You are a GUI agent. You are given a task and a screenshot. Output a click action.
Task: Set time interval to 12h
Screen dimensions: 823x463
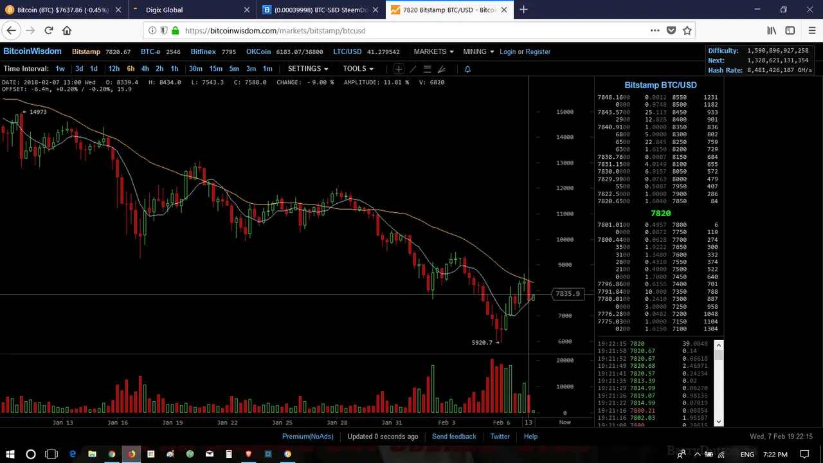114,69
